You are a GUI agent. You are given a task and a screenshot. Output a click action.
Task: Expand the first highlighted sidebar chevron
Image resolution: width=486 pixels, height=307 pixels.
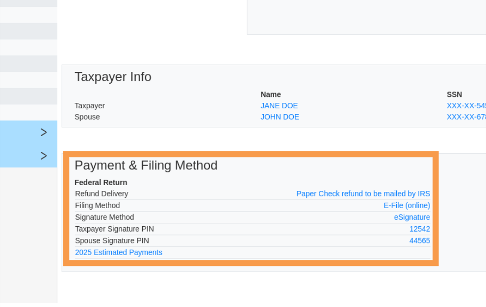[43, 132]
